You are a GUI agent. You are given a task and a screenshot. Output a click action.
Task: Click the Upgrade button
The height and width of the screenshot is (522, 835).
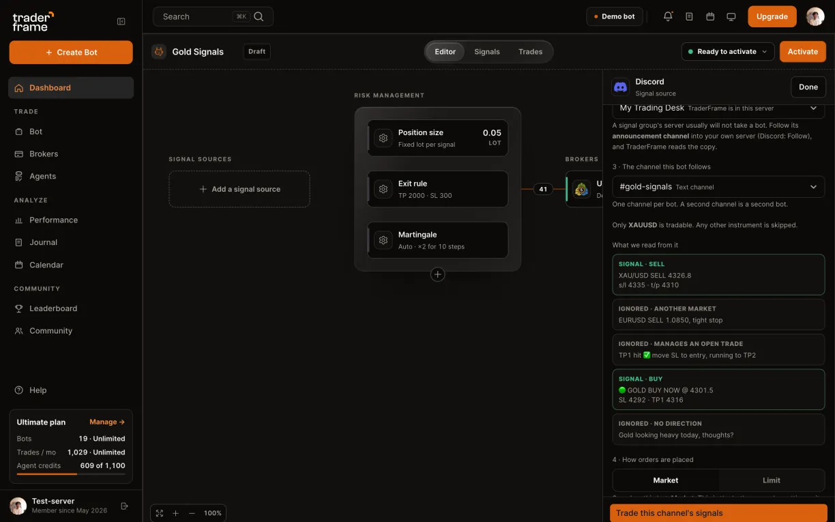[772, 16]
